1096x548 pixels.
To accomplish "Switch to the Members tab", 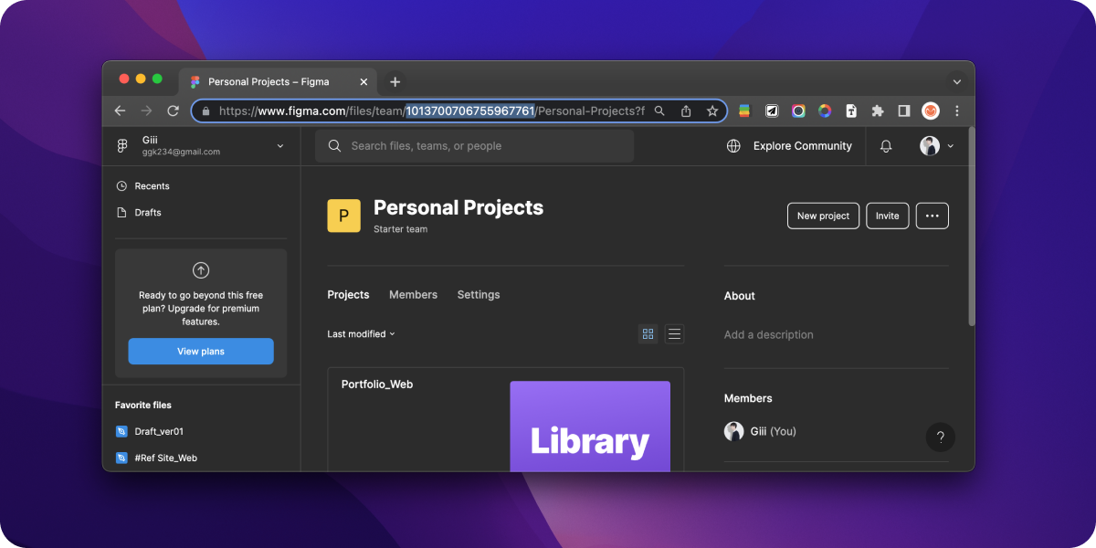I will 413,295.
